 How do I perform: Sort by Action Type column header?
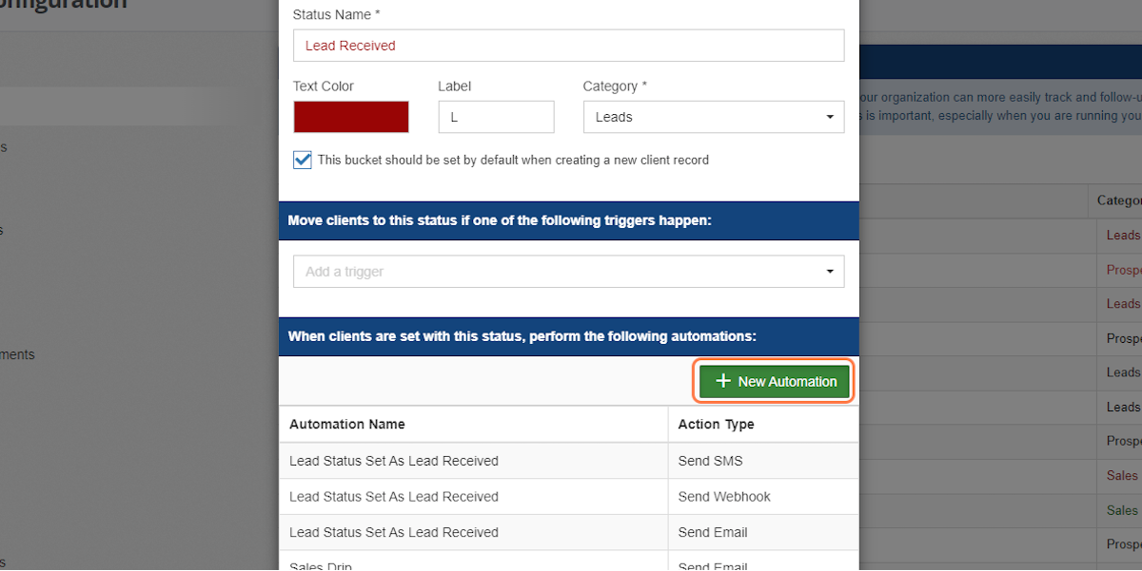tap(716, 425)
